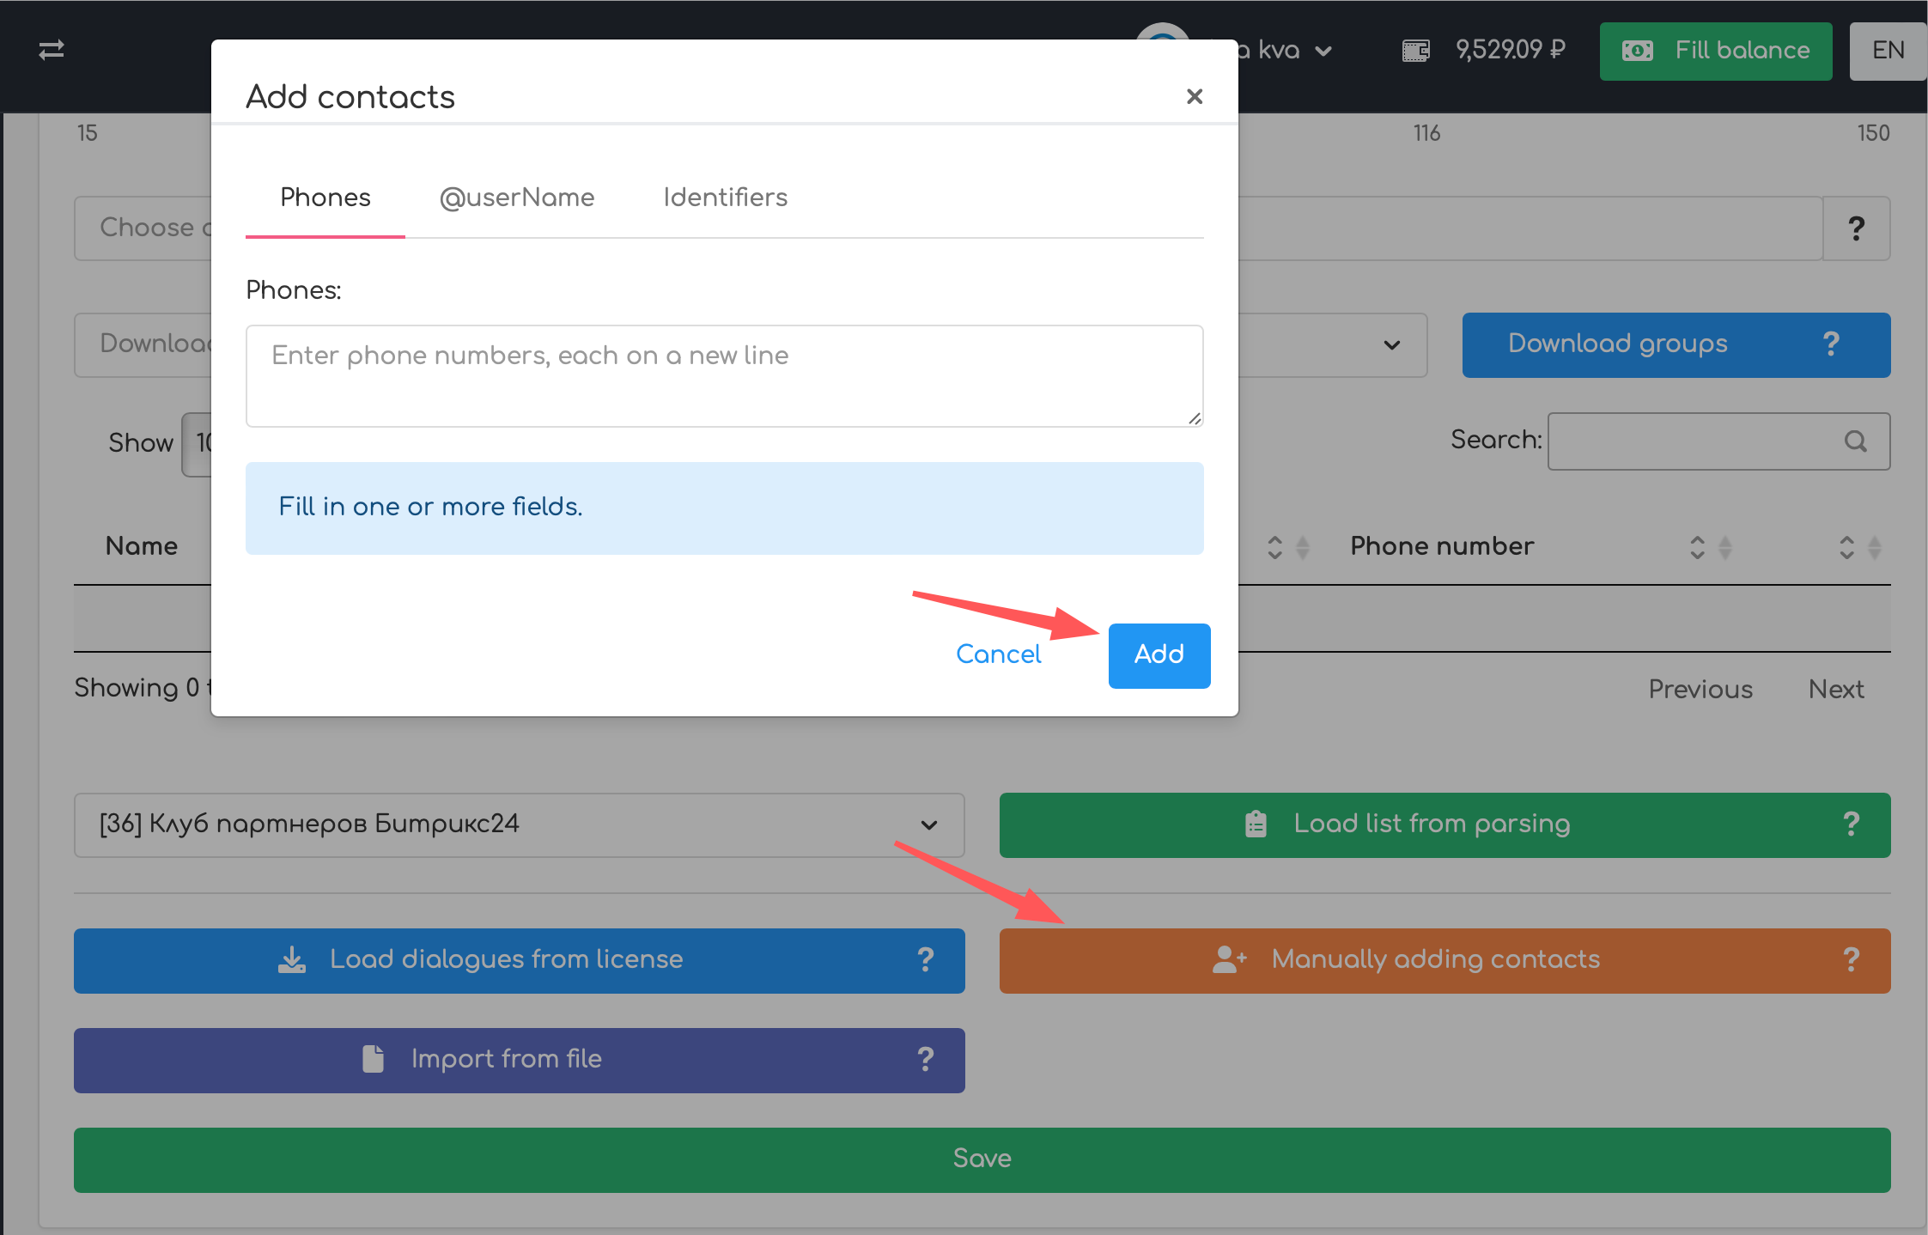Click help icon on Manually adding contacts
The width and height of the screenshot is (1928, 1235).
pyautogui.click(x=1851, y=960)
